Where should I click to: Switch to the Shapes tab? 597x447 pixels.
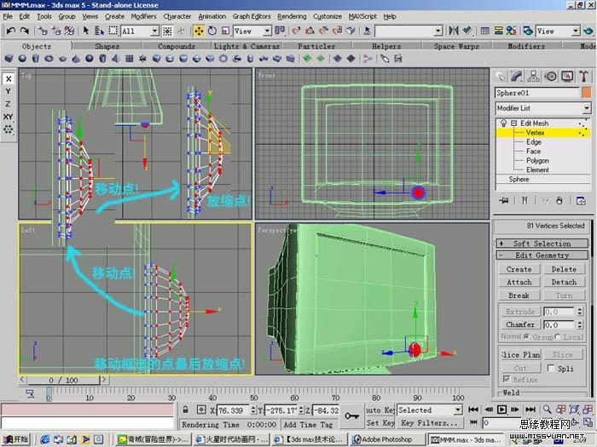click(x=107, y=46)
